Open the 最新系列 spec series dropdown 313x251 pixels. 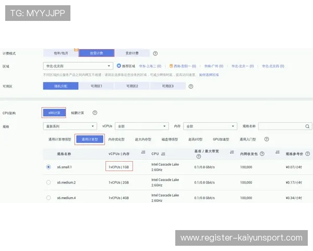(x=70, y=127)
